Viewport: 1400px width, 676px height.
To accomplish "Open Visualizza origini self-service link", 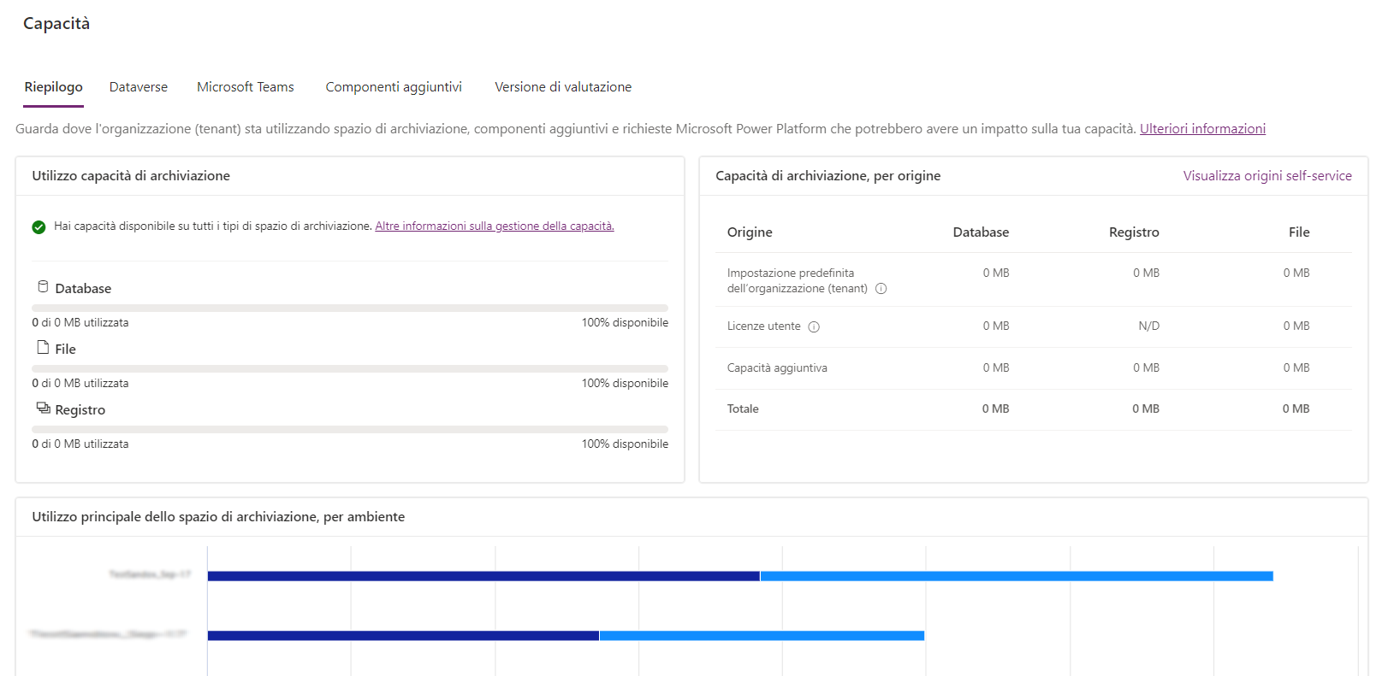I will click(1267, 176).
